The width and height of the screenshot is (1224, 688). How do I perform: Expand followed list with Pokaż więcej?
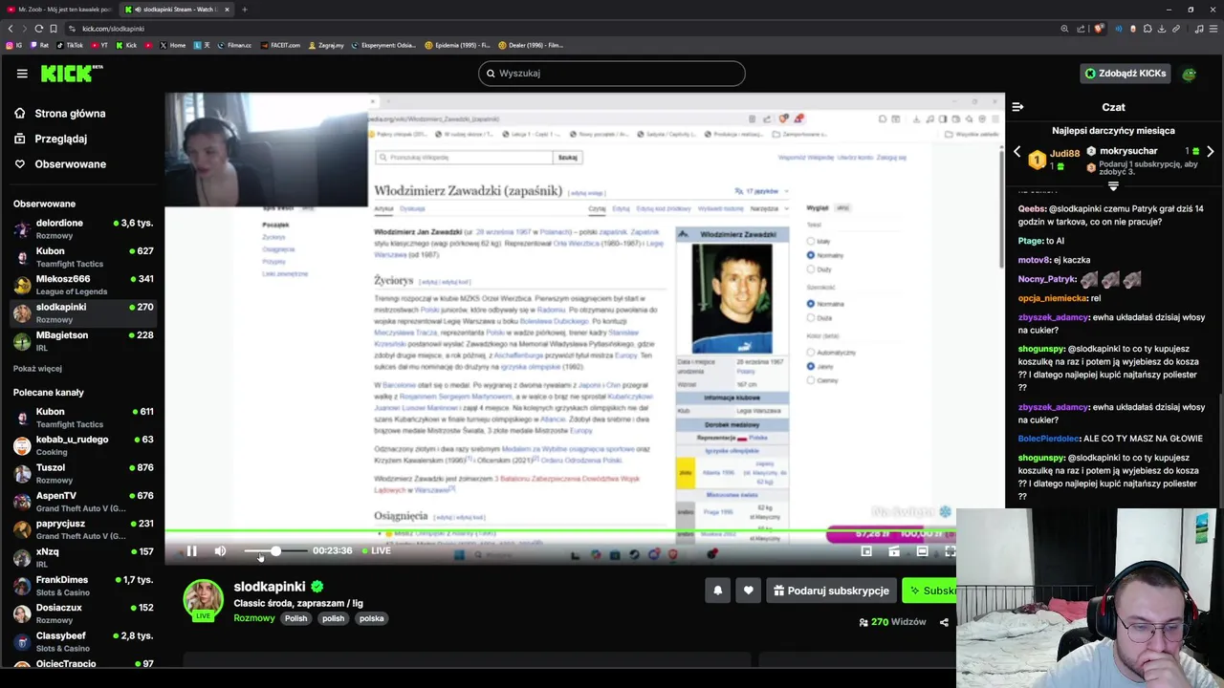pyautogui.click(x=37, y=369)
